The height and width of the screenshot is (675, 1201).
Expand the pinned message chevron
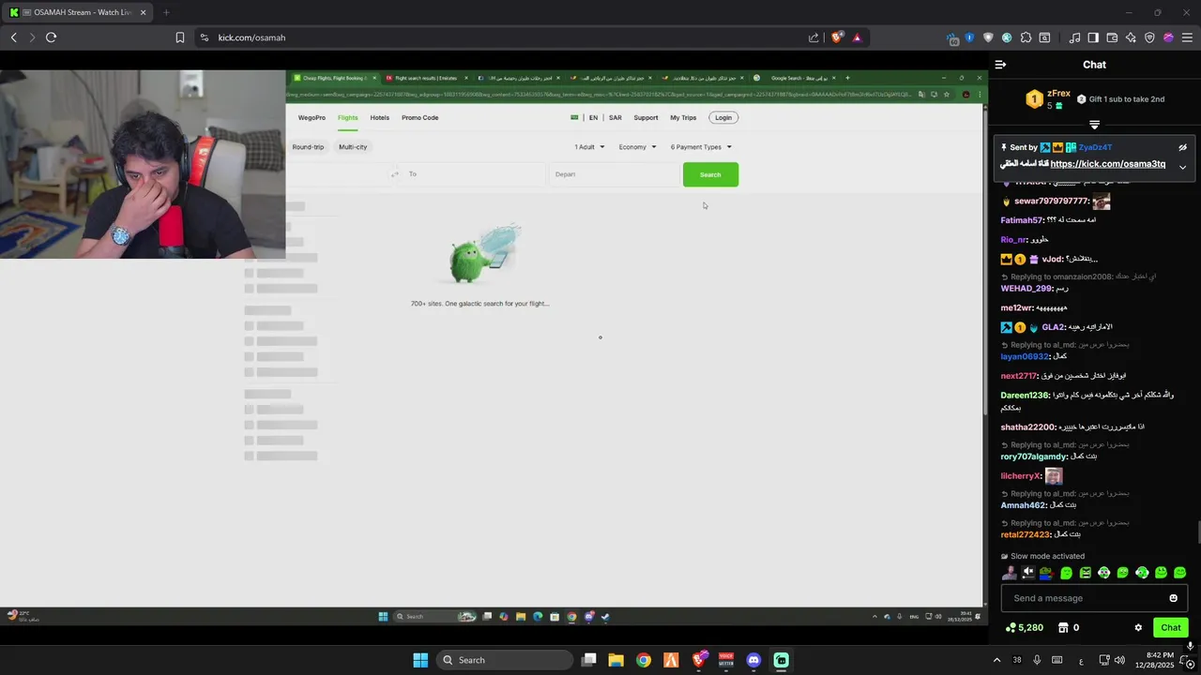[x=1182, y=167]
